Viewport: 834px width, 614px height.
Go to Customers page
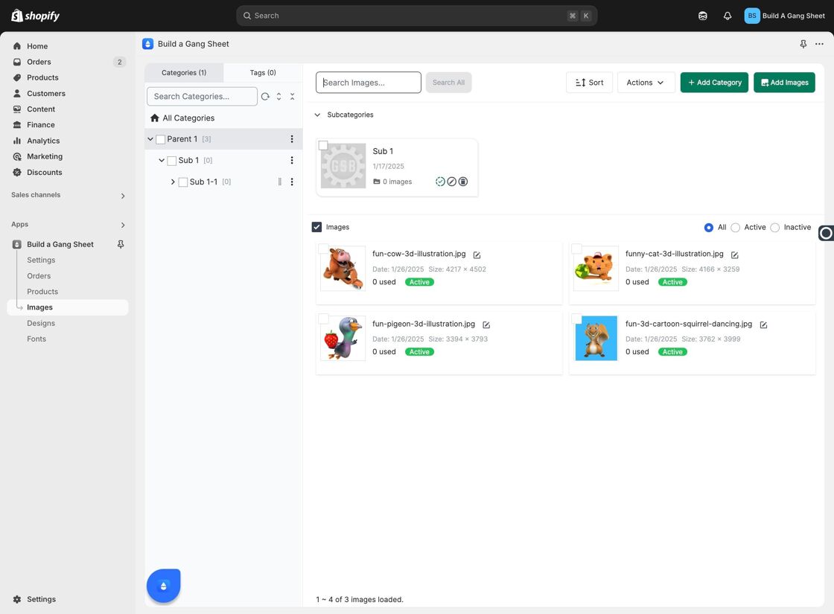point(46,94)
